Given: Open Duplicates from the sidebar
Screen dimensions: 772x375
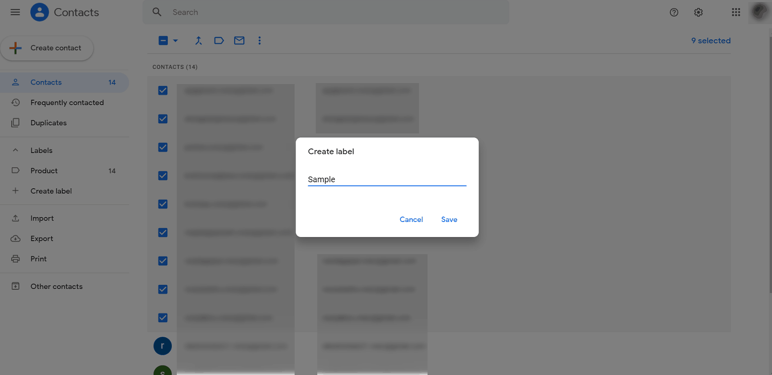Looking at the screenshot, I should click(48, 122).
